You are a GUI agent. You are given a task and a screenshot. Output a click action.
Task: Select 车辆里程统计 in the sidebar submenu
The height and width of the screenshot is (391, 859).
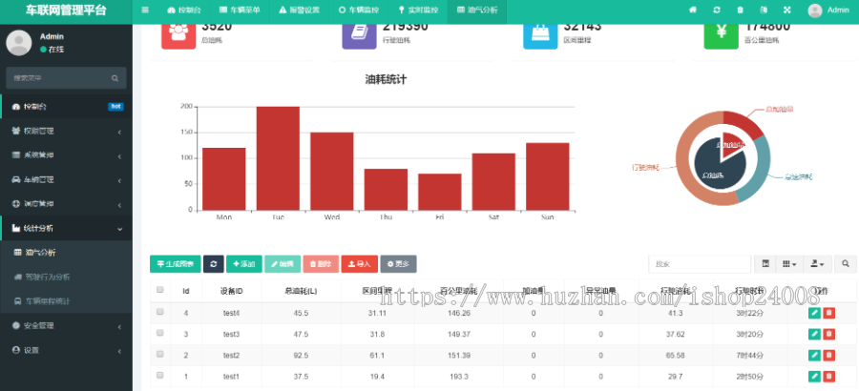click(x=66, y=301)
